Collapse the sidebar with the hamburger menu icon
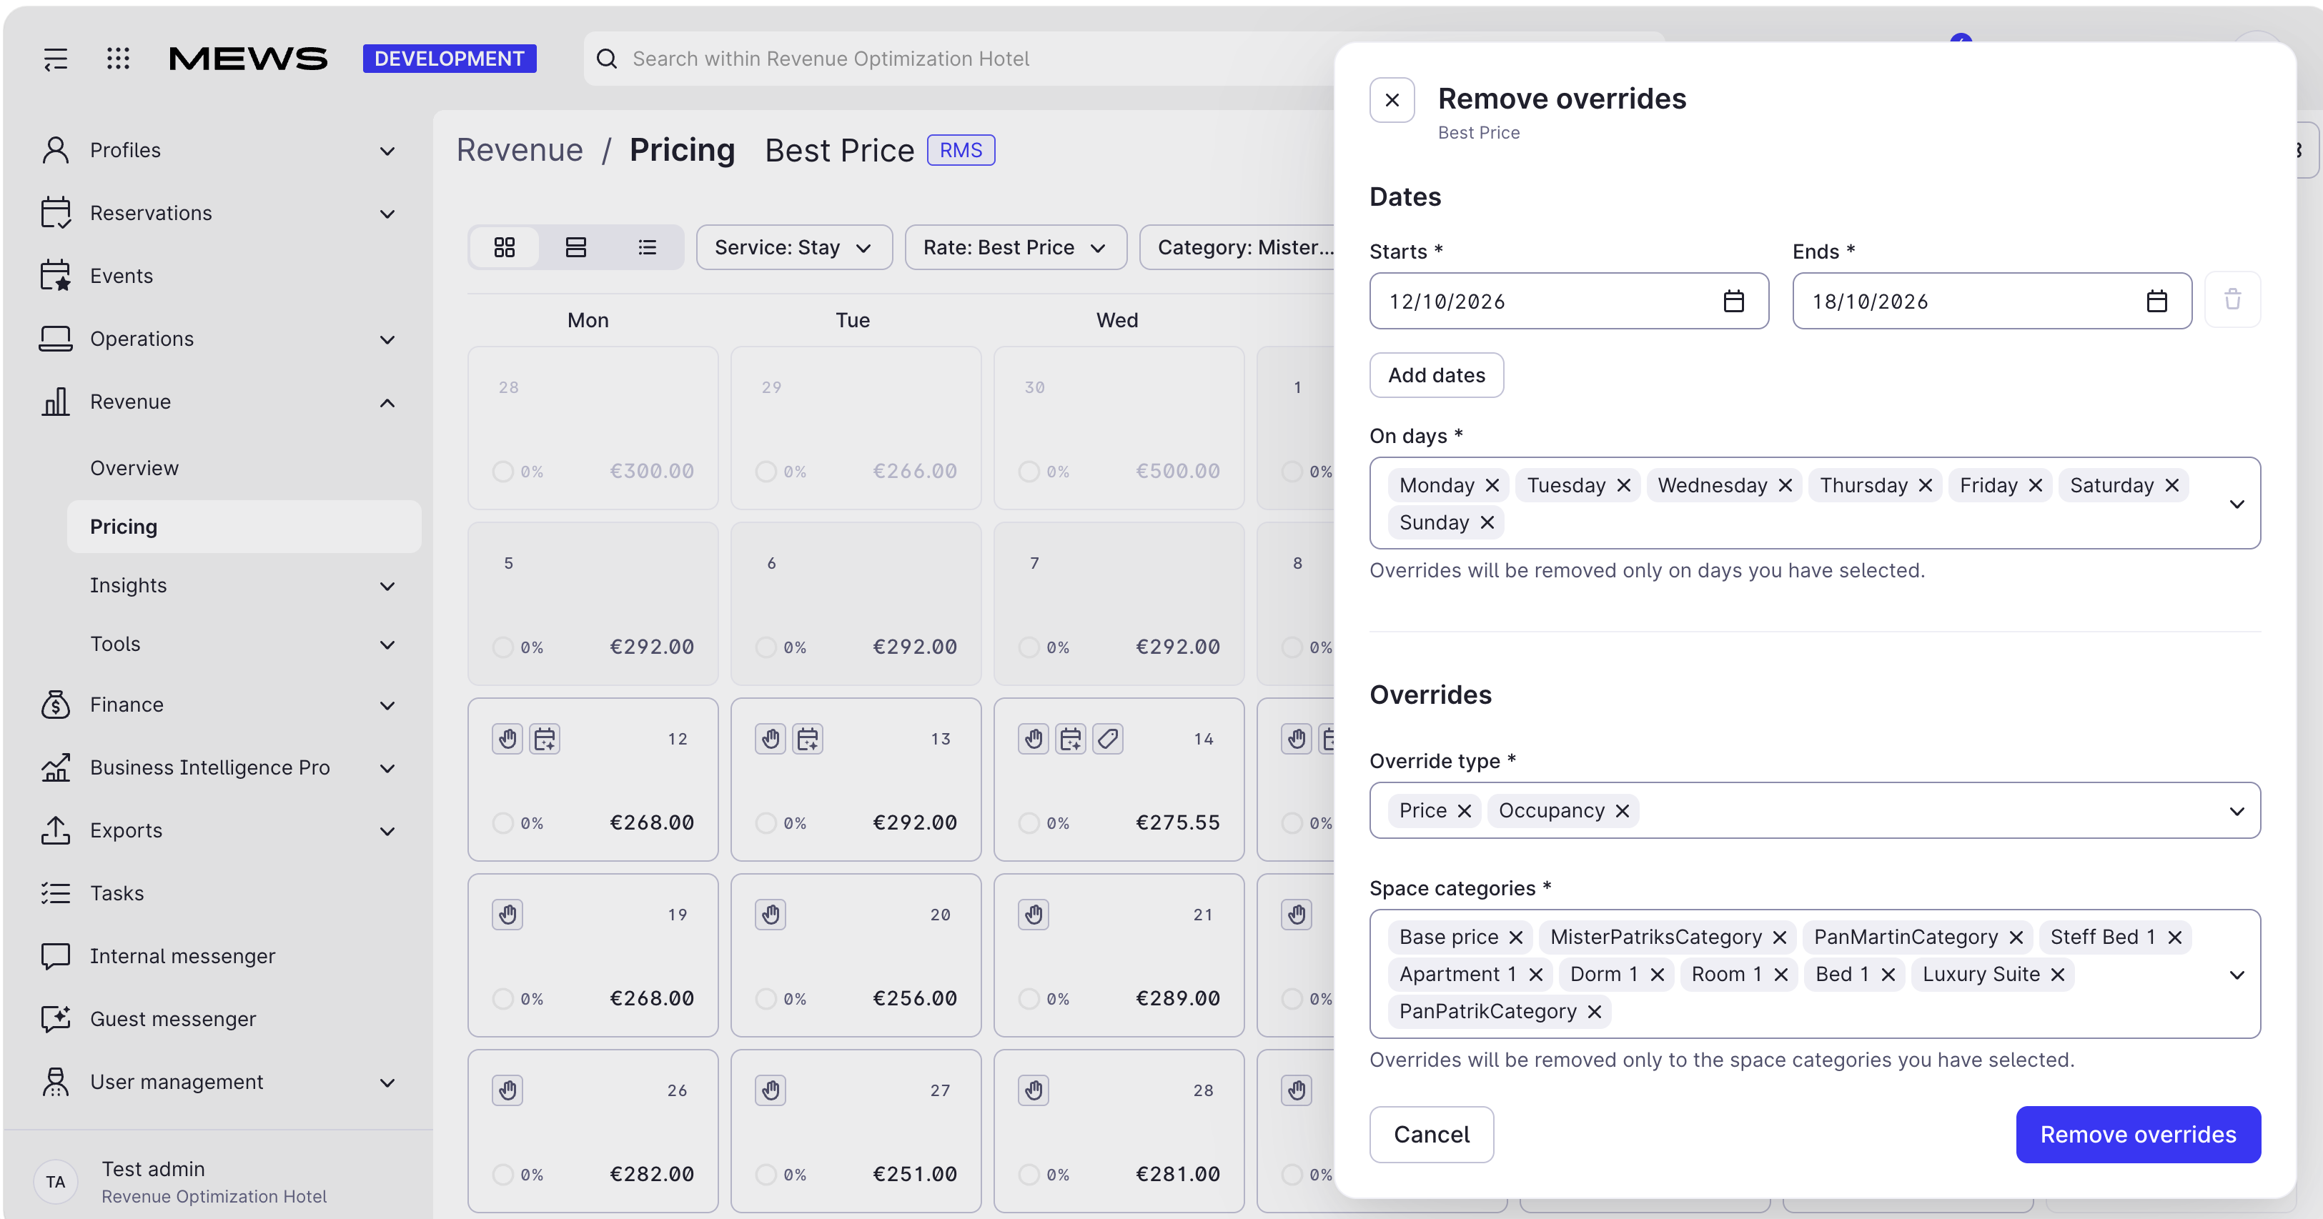 (56, 59)
